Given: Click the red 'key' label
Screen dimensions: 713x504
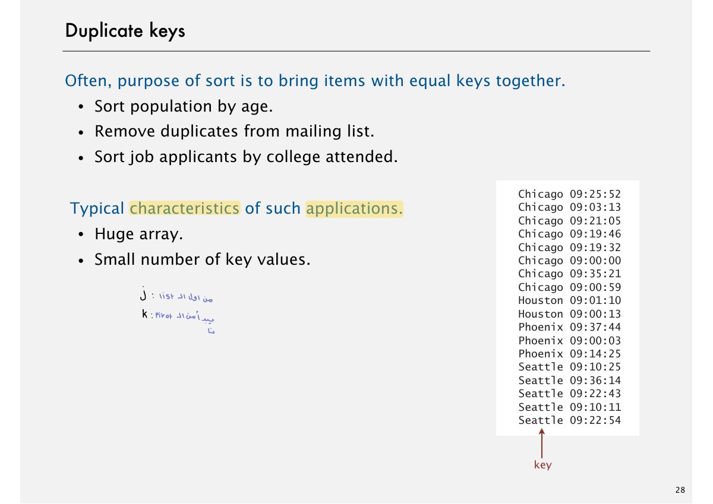Looking at the screenshot, I should click(x=542, y=465).
